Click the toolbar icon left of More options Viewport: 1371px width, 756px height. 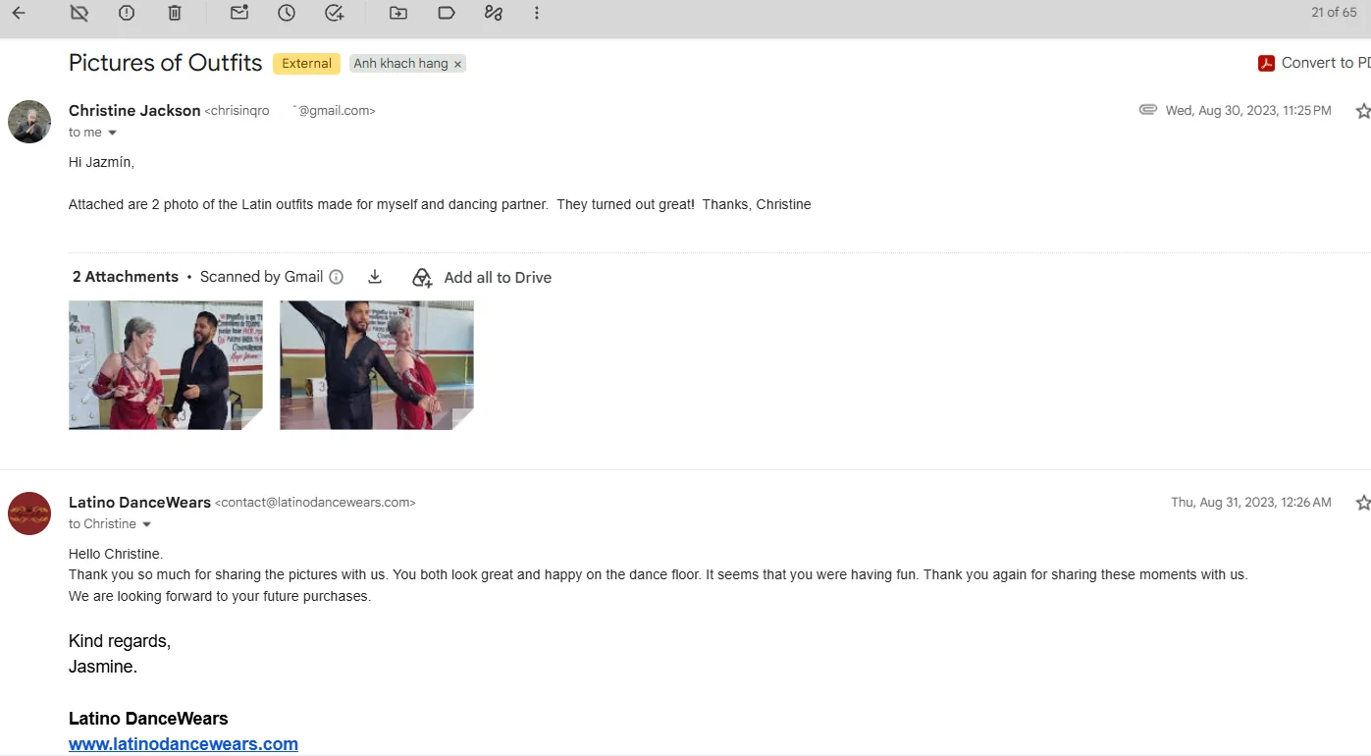[x=493, y=13]
